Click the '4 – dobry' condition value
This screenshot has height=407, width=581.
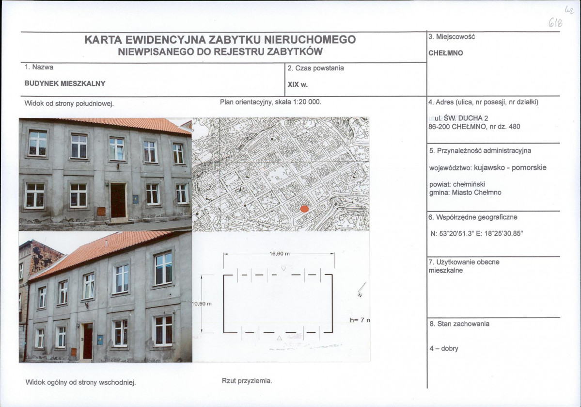(444, 349)
